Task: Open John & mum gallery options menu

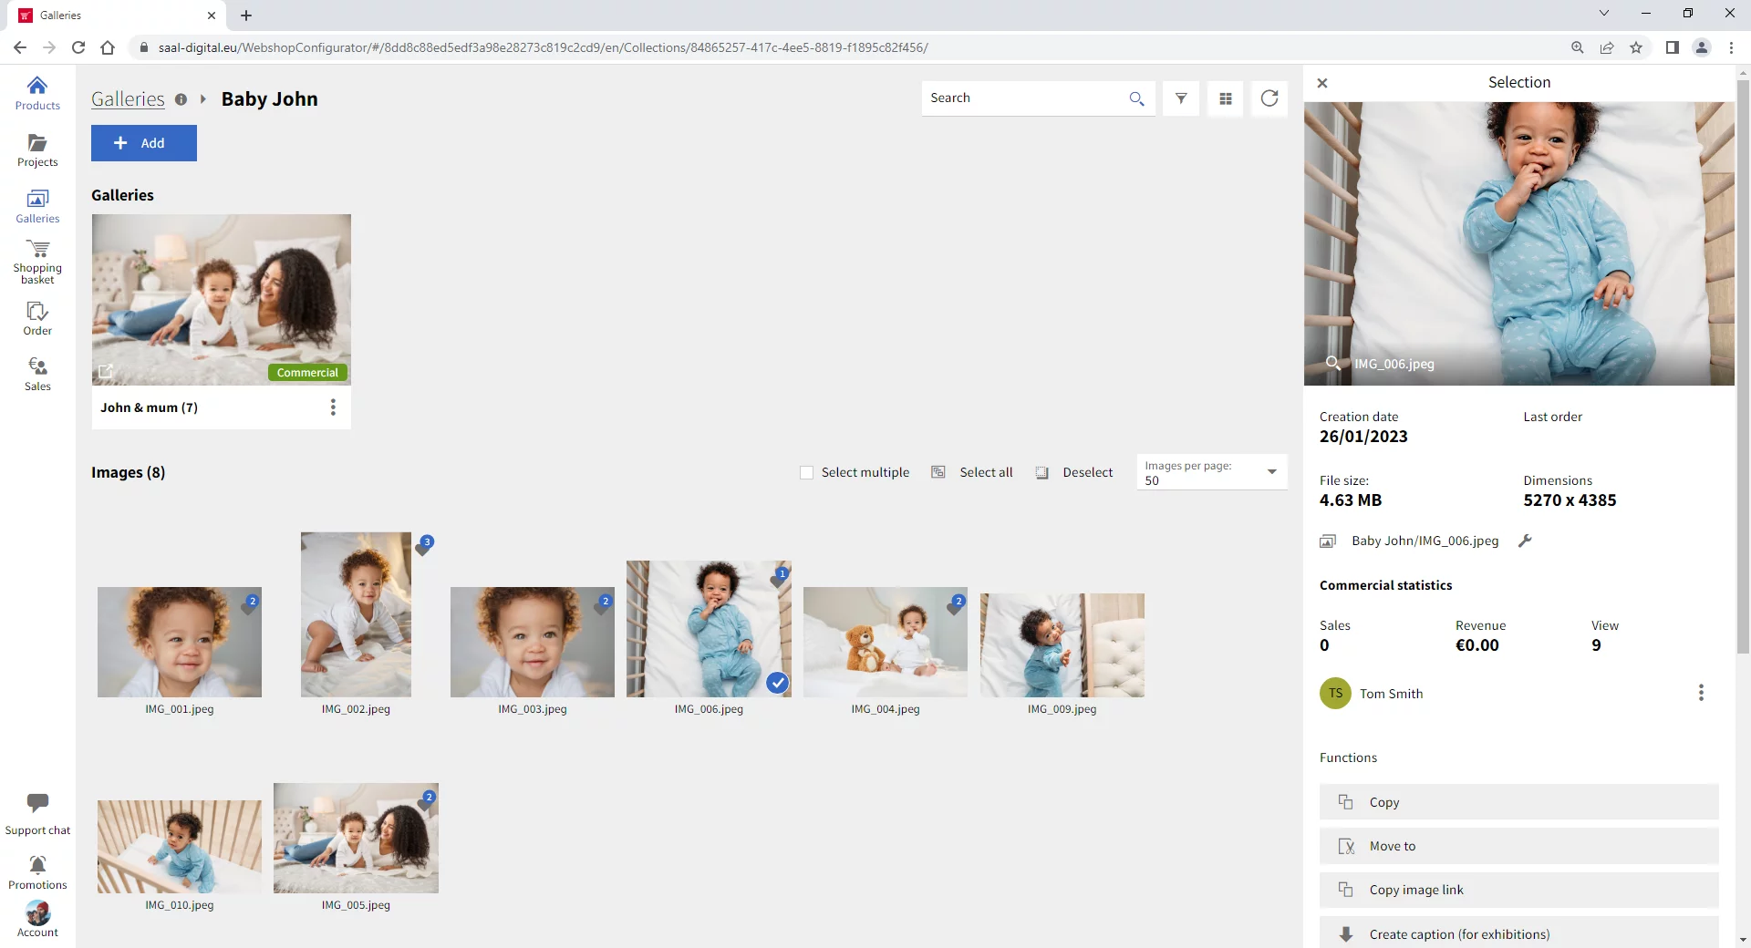Action: (333, 407)
